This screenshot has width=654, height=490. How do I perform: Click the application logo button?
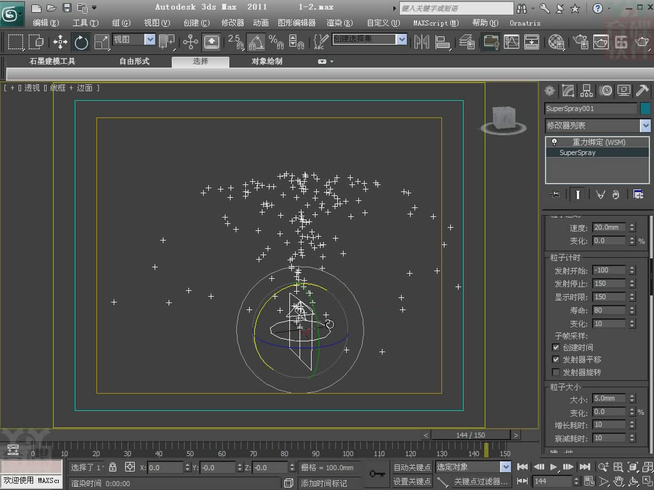11,14
